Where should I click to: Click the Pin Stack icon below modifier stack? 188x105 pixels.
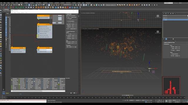tap(164, 39)
